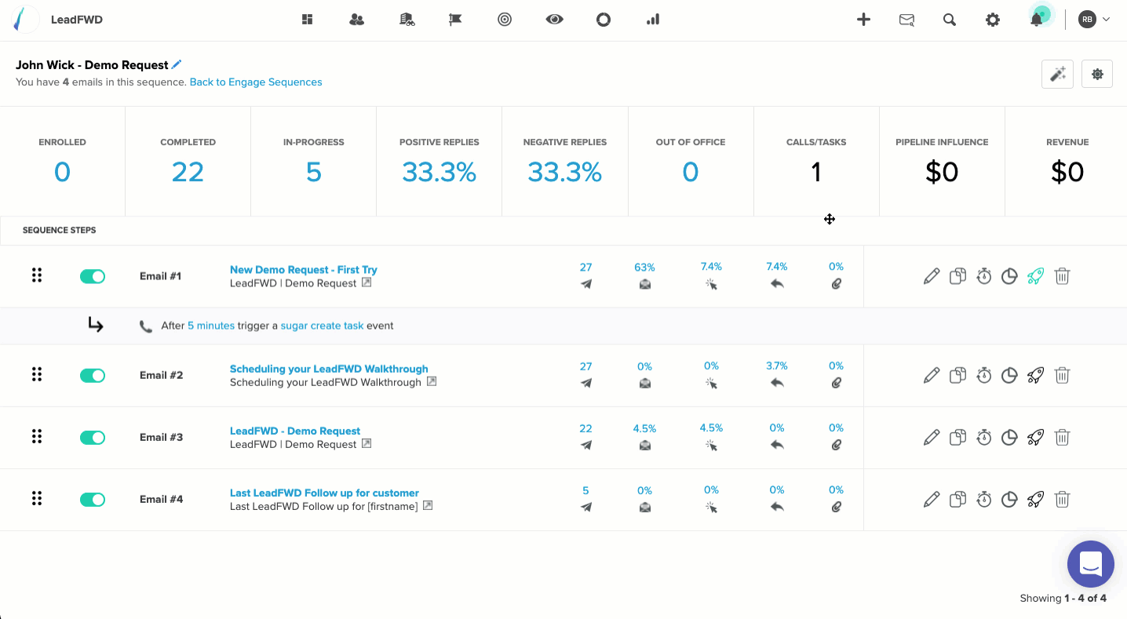Viewport: 1127px width, 619px height.
Task: Click Email #2 reply rate 3.7%
Action: 777,366
